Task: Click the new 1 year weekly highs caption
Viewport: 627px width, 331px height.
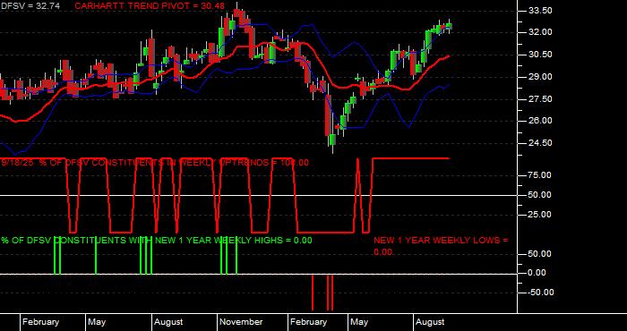Action: [x=157, y=241]
